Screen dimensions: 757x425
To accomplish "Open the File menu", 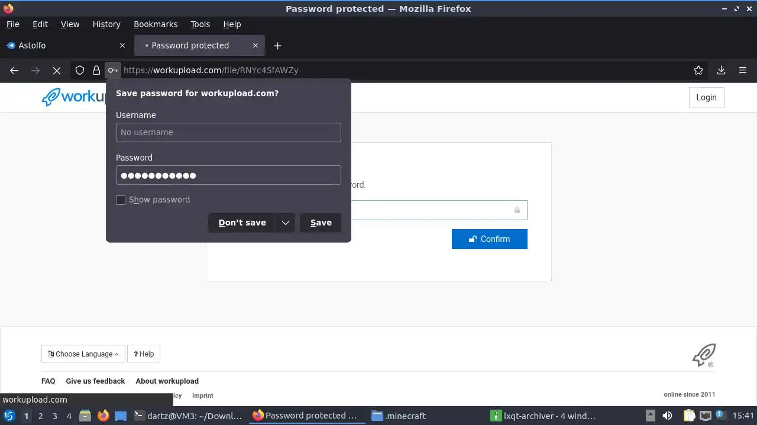I will point(13,24).
